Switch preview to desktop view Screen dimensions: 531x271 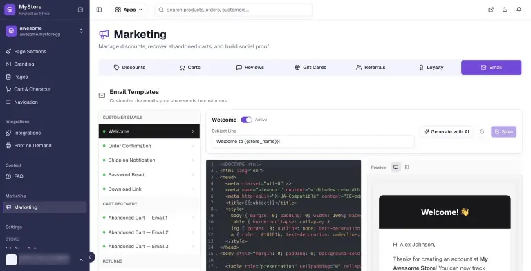pos(396,167)
